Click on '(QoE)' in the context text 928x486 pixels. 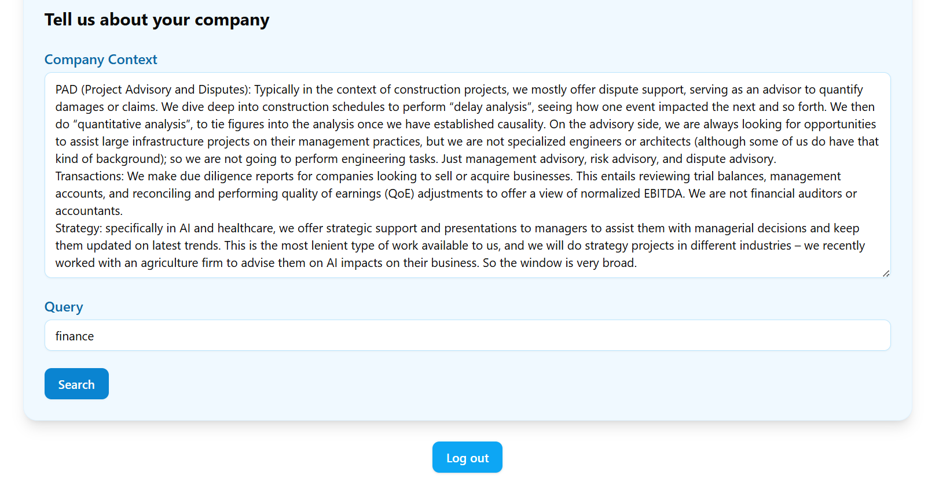pyautogui.click(x=399, y=194)
